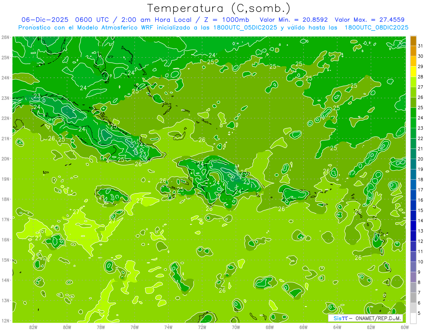This screenshot has width=430, height=332.
Task: Click the "14N" latitude axis label
Action: point(5,280)
